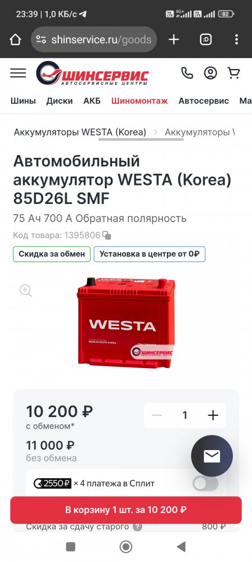Open the user account profile icon
This screenshot has width=252, height=562.
[x=211, y=73]
